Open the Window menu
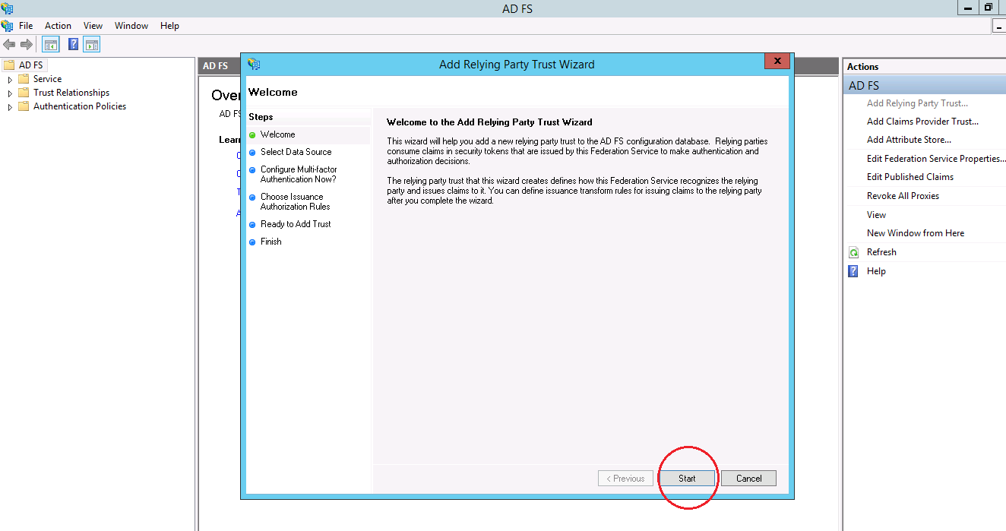 click(x=131, y=26)
